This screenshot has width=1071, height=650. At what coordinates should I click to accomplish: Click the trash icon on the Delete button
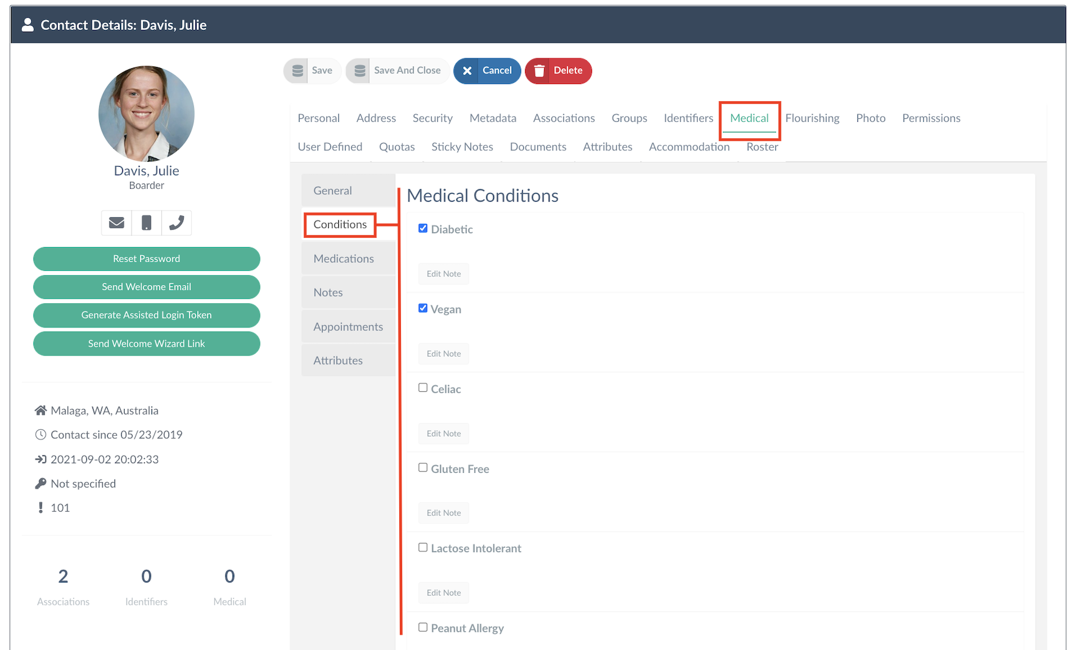click(539, 71)
